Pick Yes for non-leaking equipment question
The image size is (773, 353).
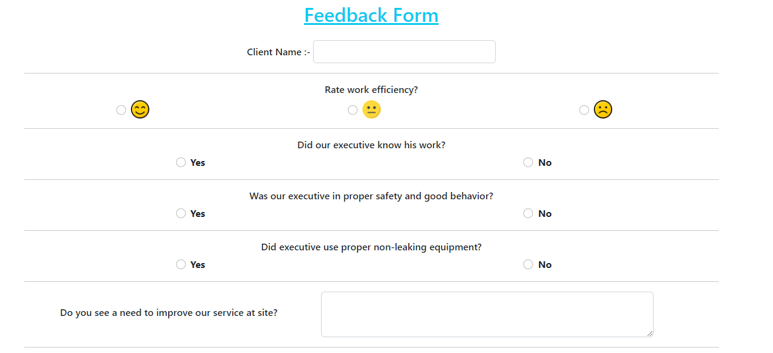tap(181, 264)
